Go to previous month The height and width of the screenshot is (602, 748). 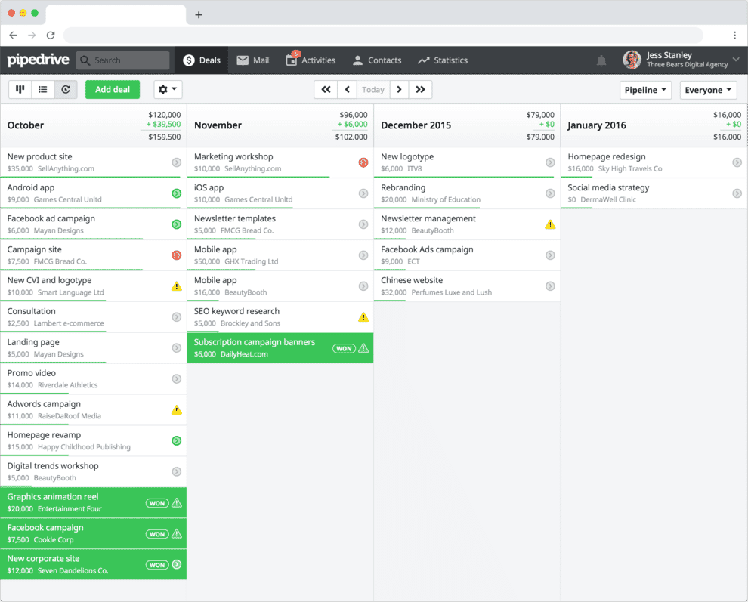348,89
